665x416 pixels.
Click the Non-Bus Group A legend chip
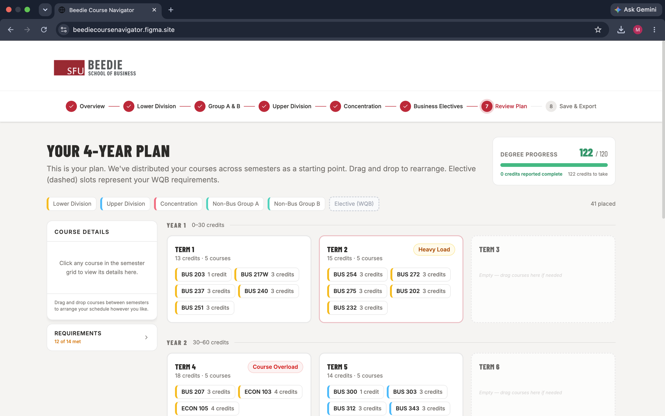point(235,204)
